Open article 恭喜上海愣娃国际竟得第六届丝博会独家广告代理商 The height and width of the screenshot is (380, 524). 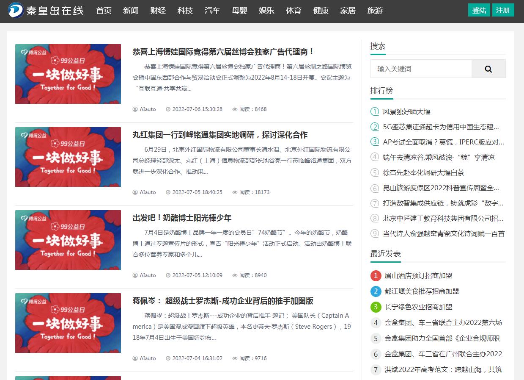click(x=224, y=52)
